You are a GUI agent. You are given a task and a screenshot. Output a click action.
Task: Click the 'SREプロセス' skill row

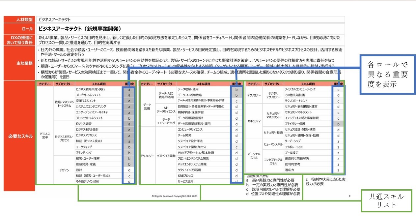(185, 176)
